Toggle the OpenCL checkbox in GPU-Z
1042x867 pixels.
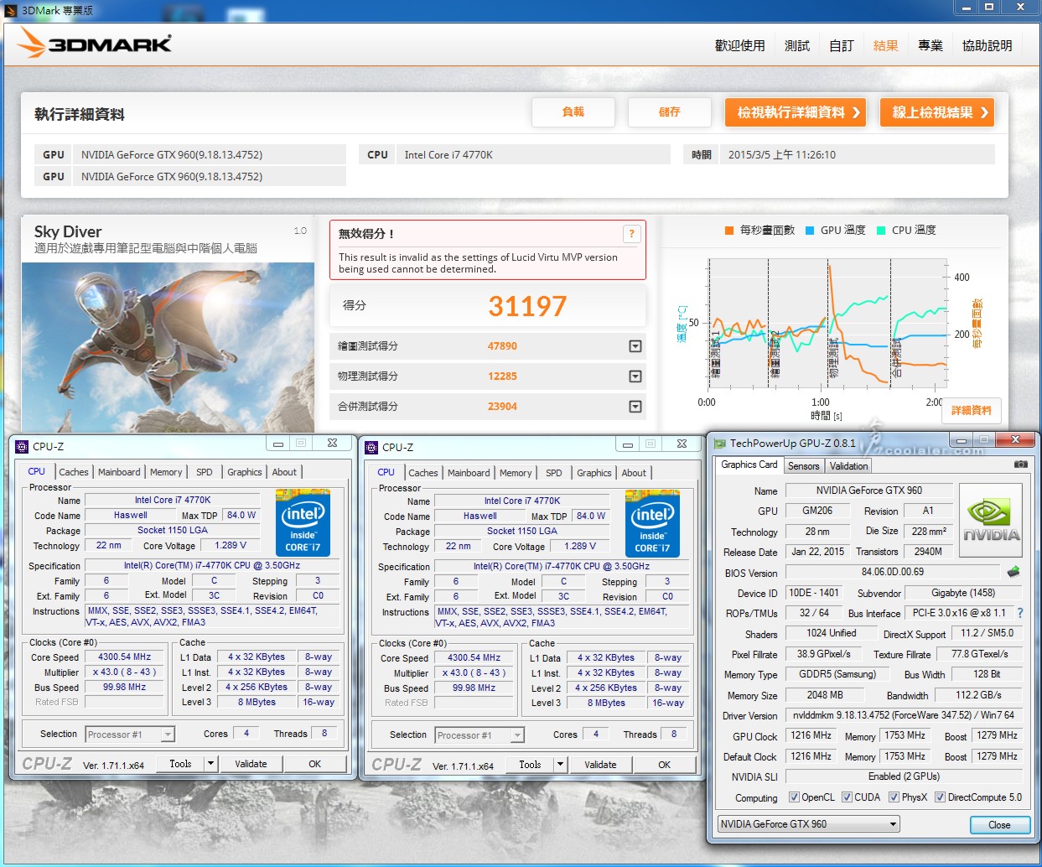[794, 797]
